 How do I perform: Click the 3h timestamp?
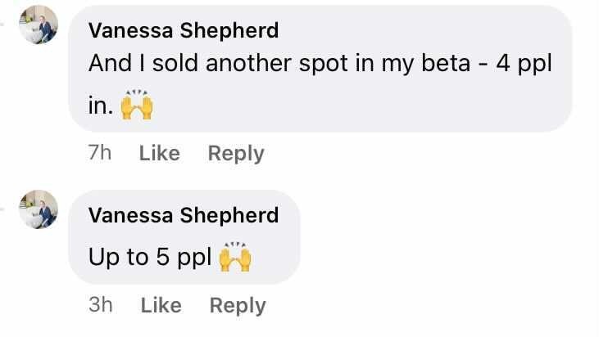[100, 305]
